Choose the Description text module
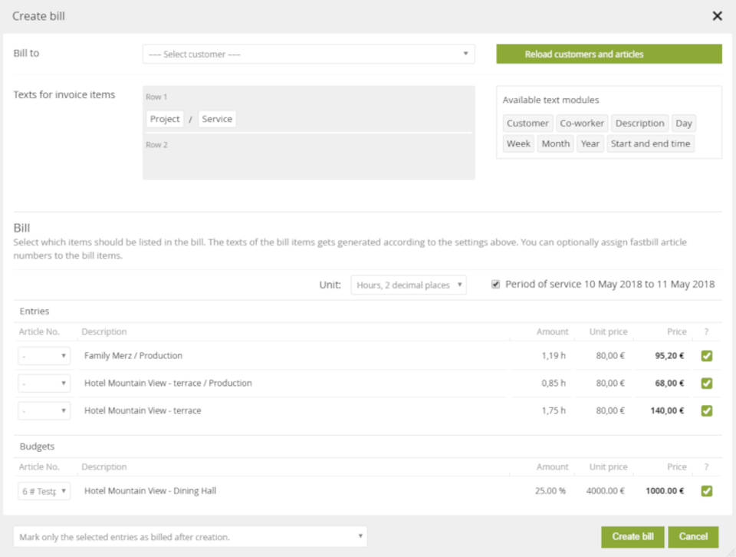736x557 pixels. (639, 124)
